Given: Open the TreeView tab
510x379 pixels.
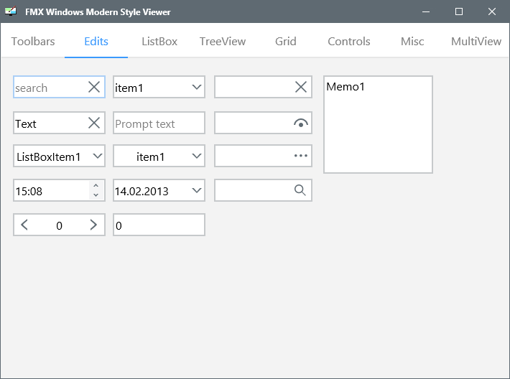Looking at the screenshot, I should point(223,42).
